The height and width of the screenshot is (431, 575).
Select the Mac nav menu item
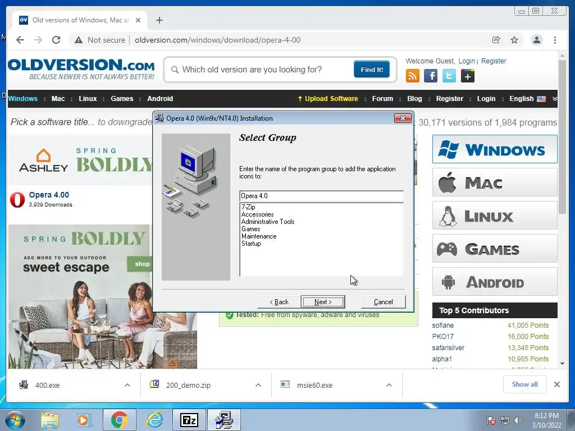[x=58, y=99]
